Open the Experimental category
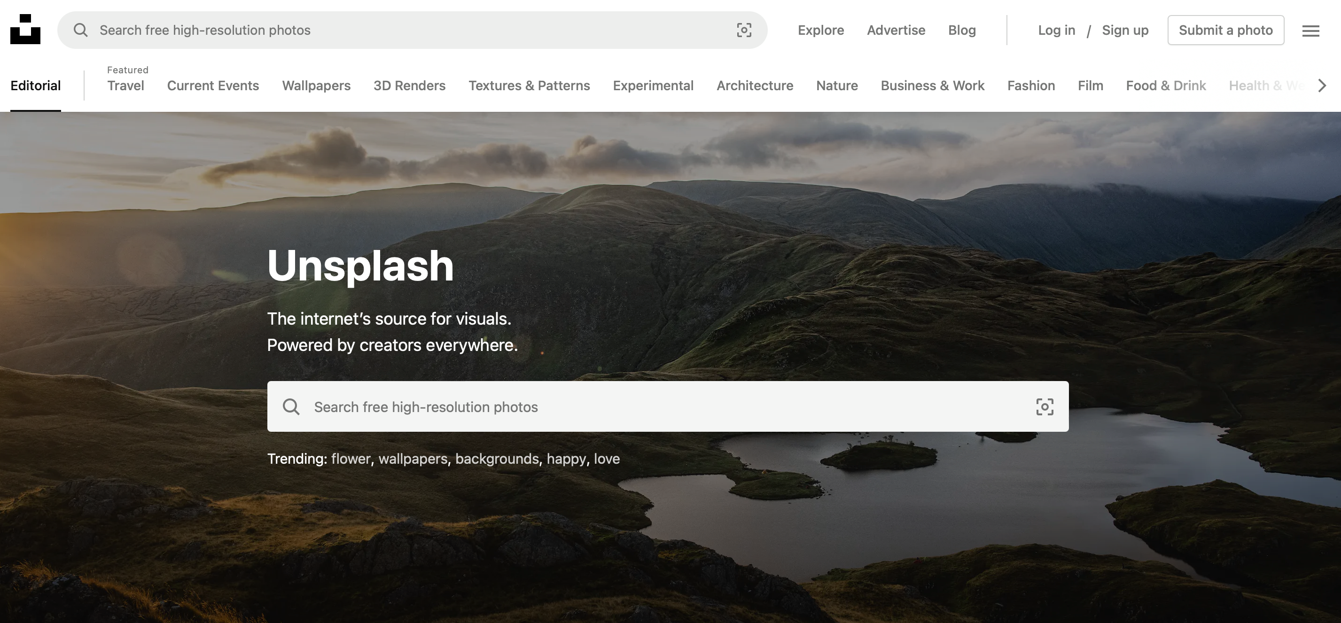This screenshot has width=1341, height=623. click(653, 86)
